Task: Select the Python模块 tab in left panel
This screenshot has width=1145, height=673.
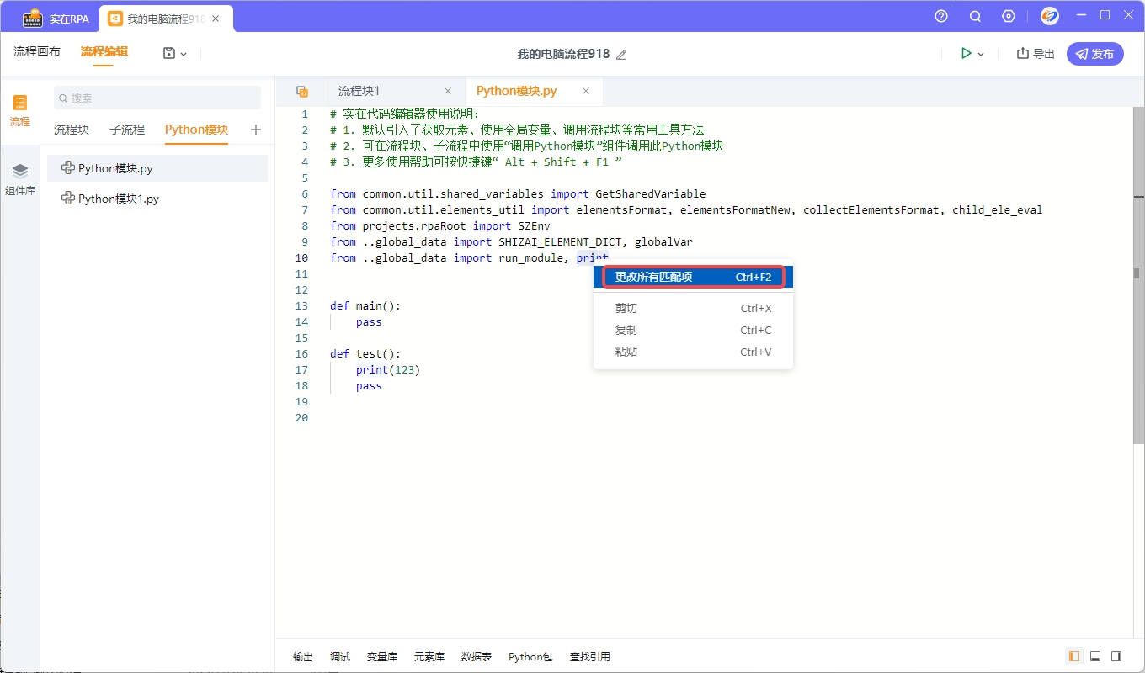Action: 197,130
